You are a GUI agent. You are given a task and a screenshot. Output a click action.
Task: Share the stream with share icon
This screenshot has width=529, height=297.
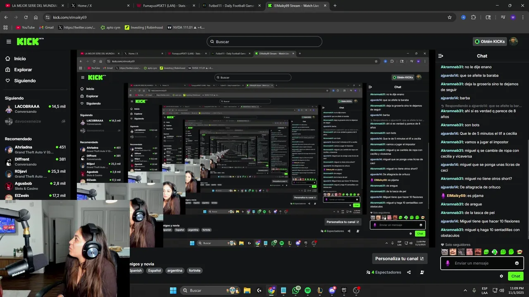tap(409, 272)
